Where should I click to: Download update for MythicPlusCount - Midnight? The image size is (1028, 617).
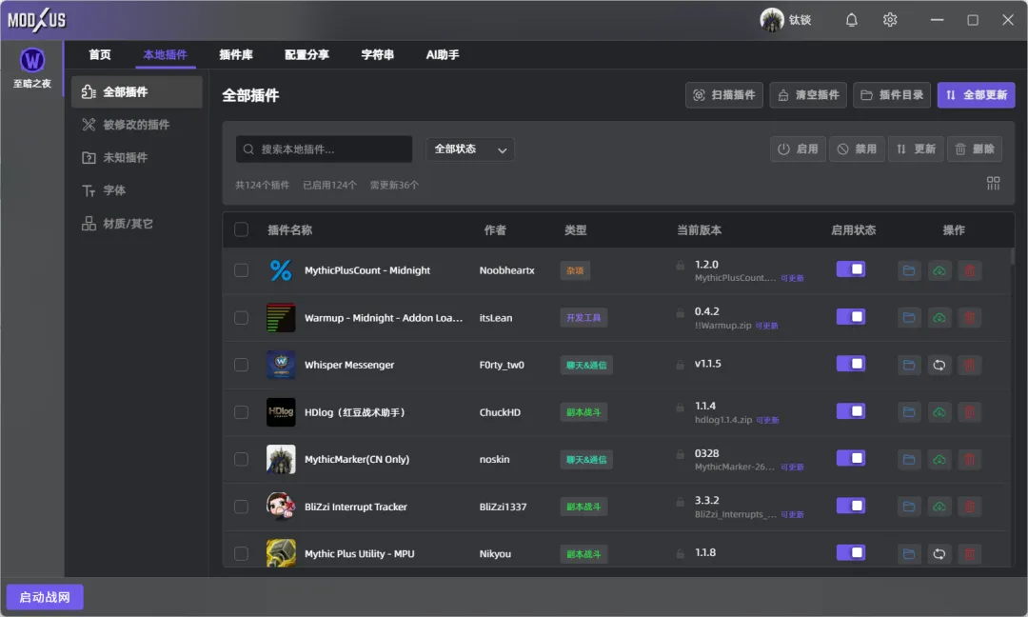(939, 270)
